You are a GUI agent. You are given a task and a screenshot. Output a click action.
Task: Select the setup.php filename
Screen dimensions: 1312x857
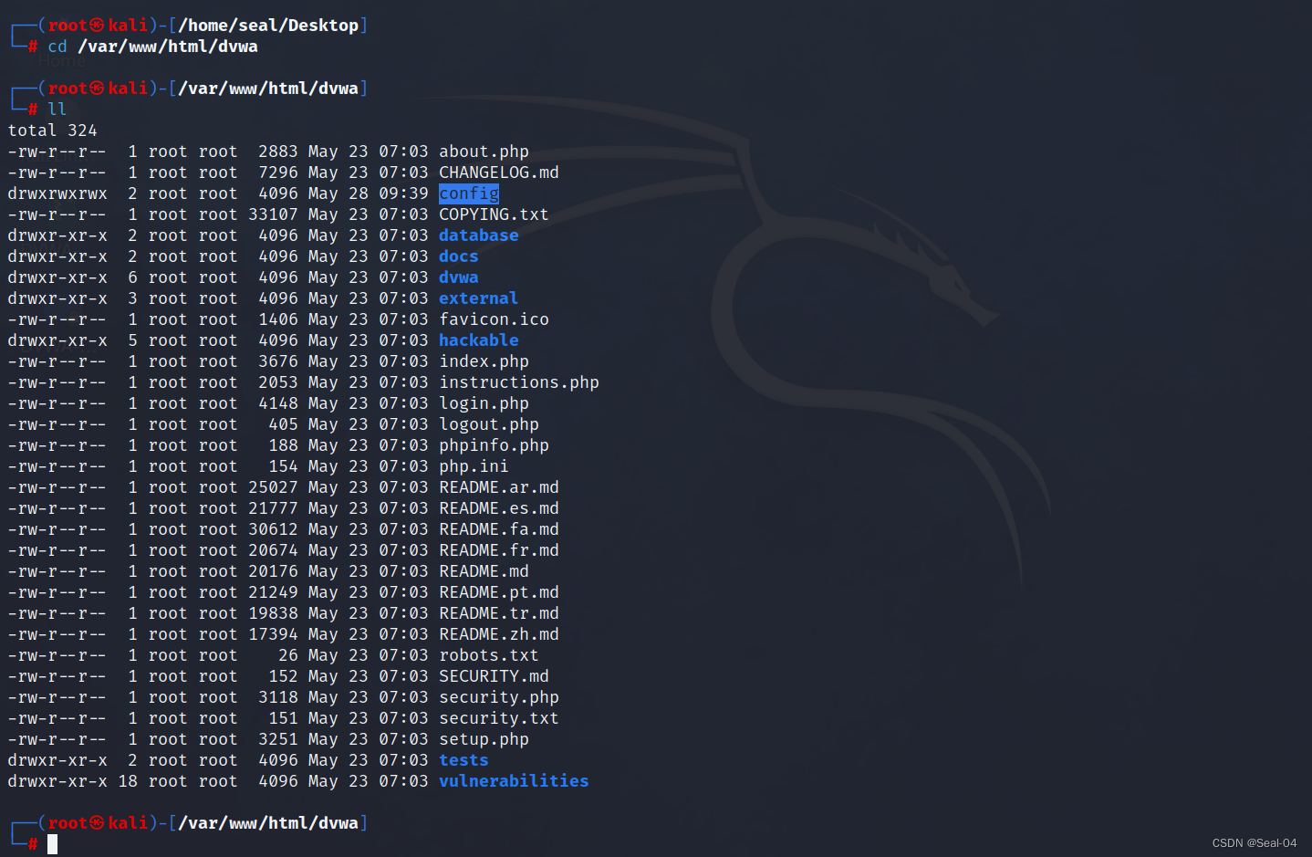[x=484, y=739]
